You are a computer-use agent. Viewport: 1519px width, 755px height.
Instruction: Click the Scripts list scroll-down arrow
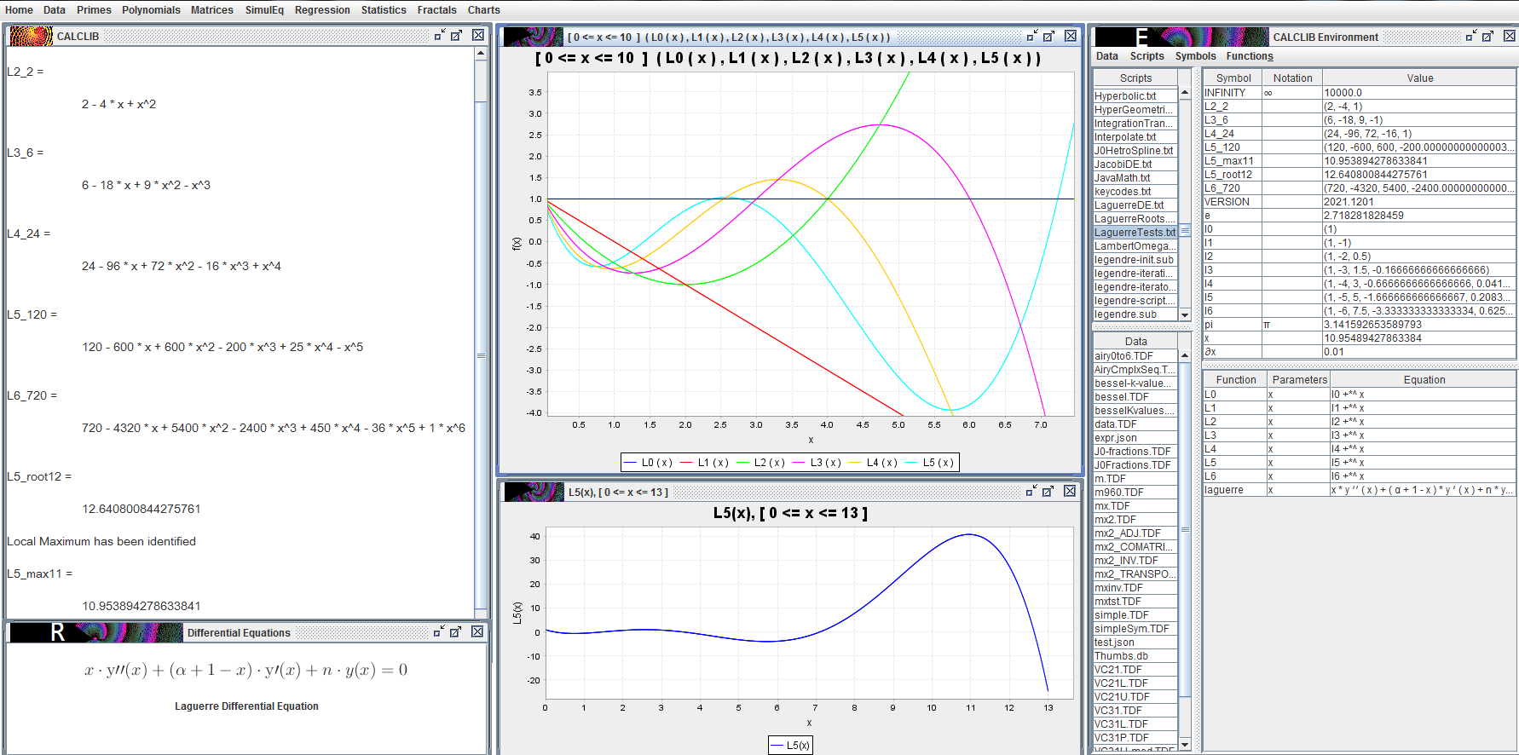pyautogui.click(x=1184, y=314)
